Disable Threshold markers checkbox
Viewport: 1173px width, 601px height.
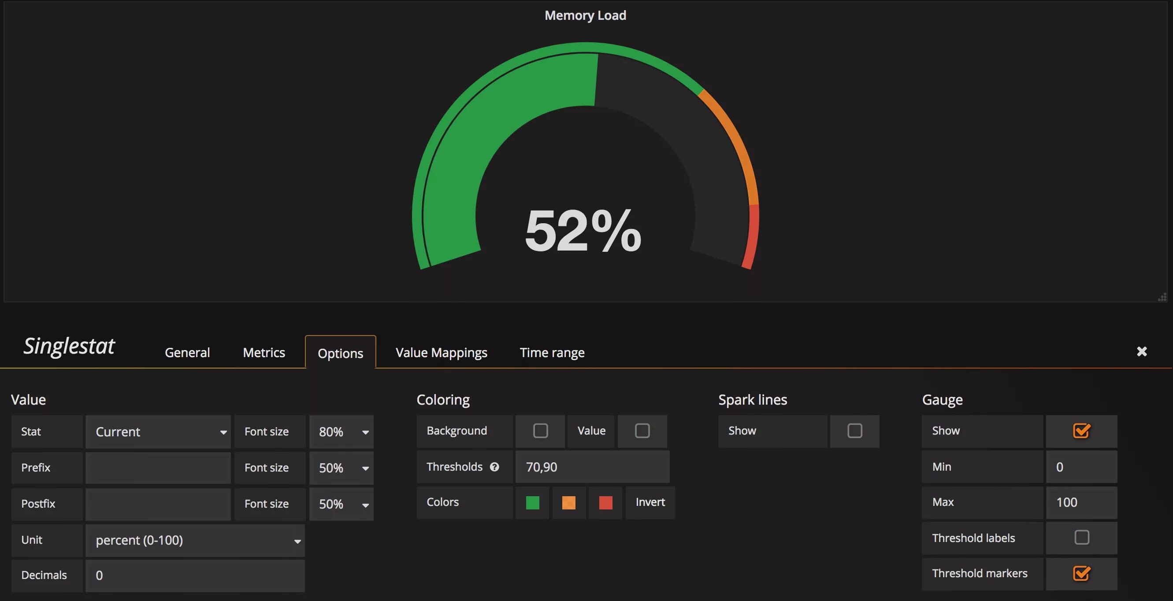click(x=1081, y=573)
